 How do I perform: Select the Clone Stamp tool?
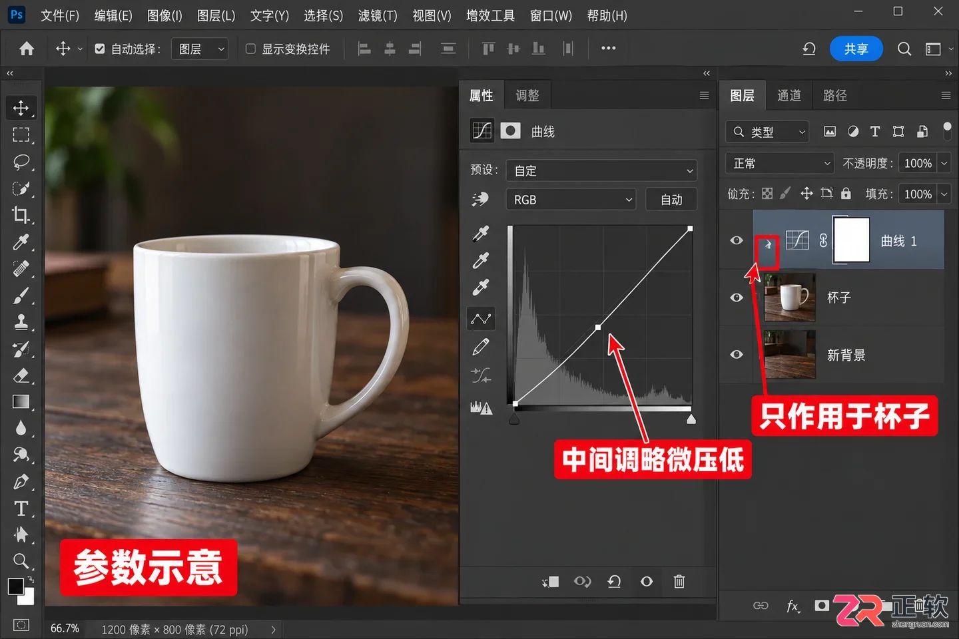[x=21, y=322]
